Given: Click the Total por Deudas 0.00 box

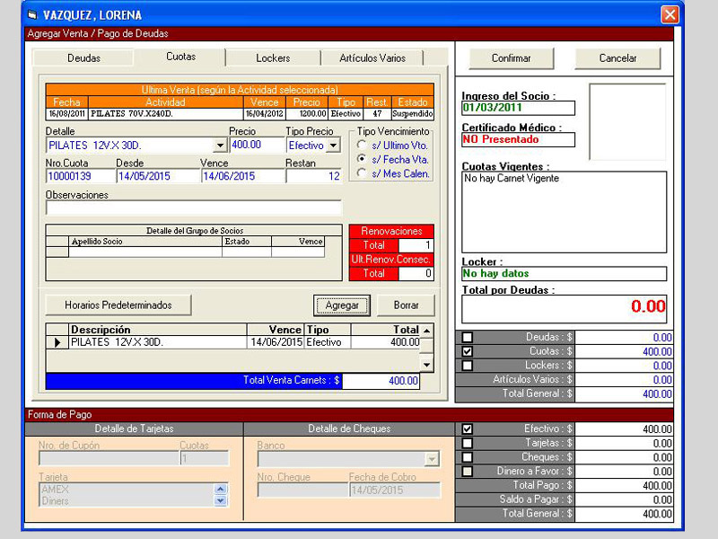Looking at the screenshot, I should [565, 309].
